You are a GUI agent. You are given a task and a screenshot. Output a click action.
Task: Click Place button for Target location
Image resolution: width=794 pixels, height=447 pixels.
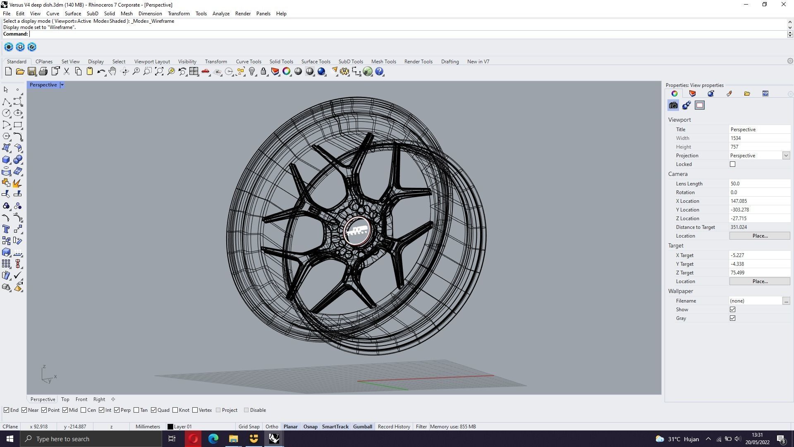(x=760, y=281)
